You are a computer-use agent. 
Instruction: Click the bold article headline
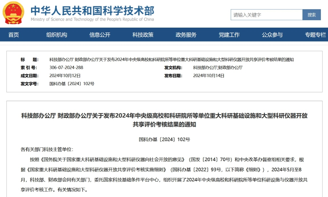tap(164, 120)
